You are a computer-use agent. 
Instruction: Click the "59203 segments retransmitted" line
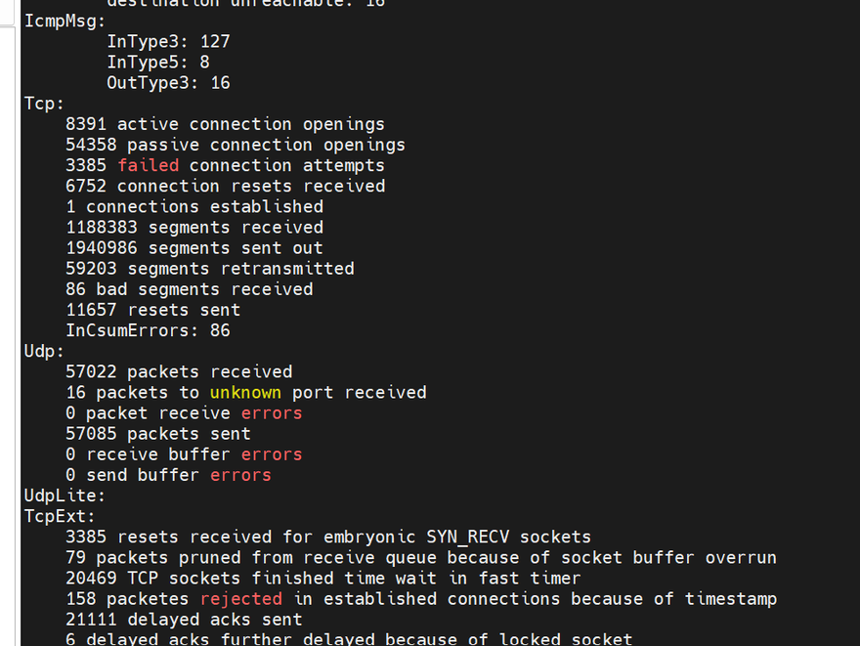pyautogui.click(x=210, y=268)
